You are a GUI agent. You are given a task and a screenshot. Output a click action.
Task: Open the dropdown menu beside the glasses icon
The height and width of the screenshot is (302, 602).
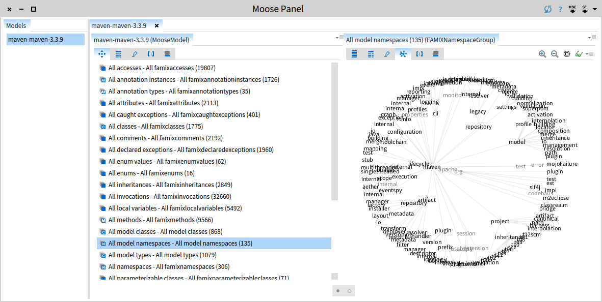[590, 53]
